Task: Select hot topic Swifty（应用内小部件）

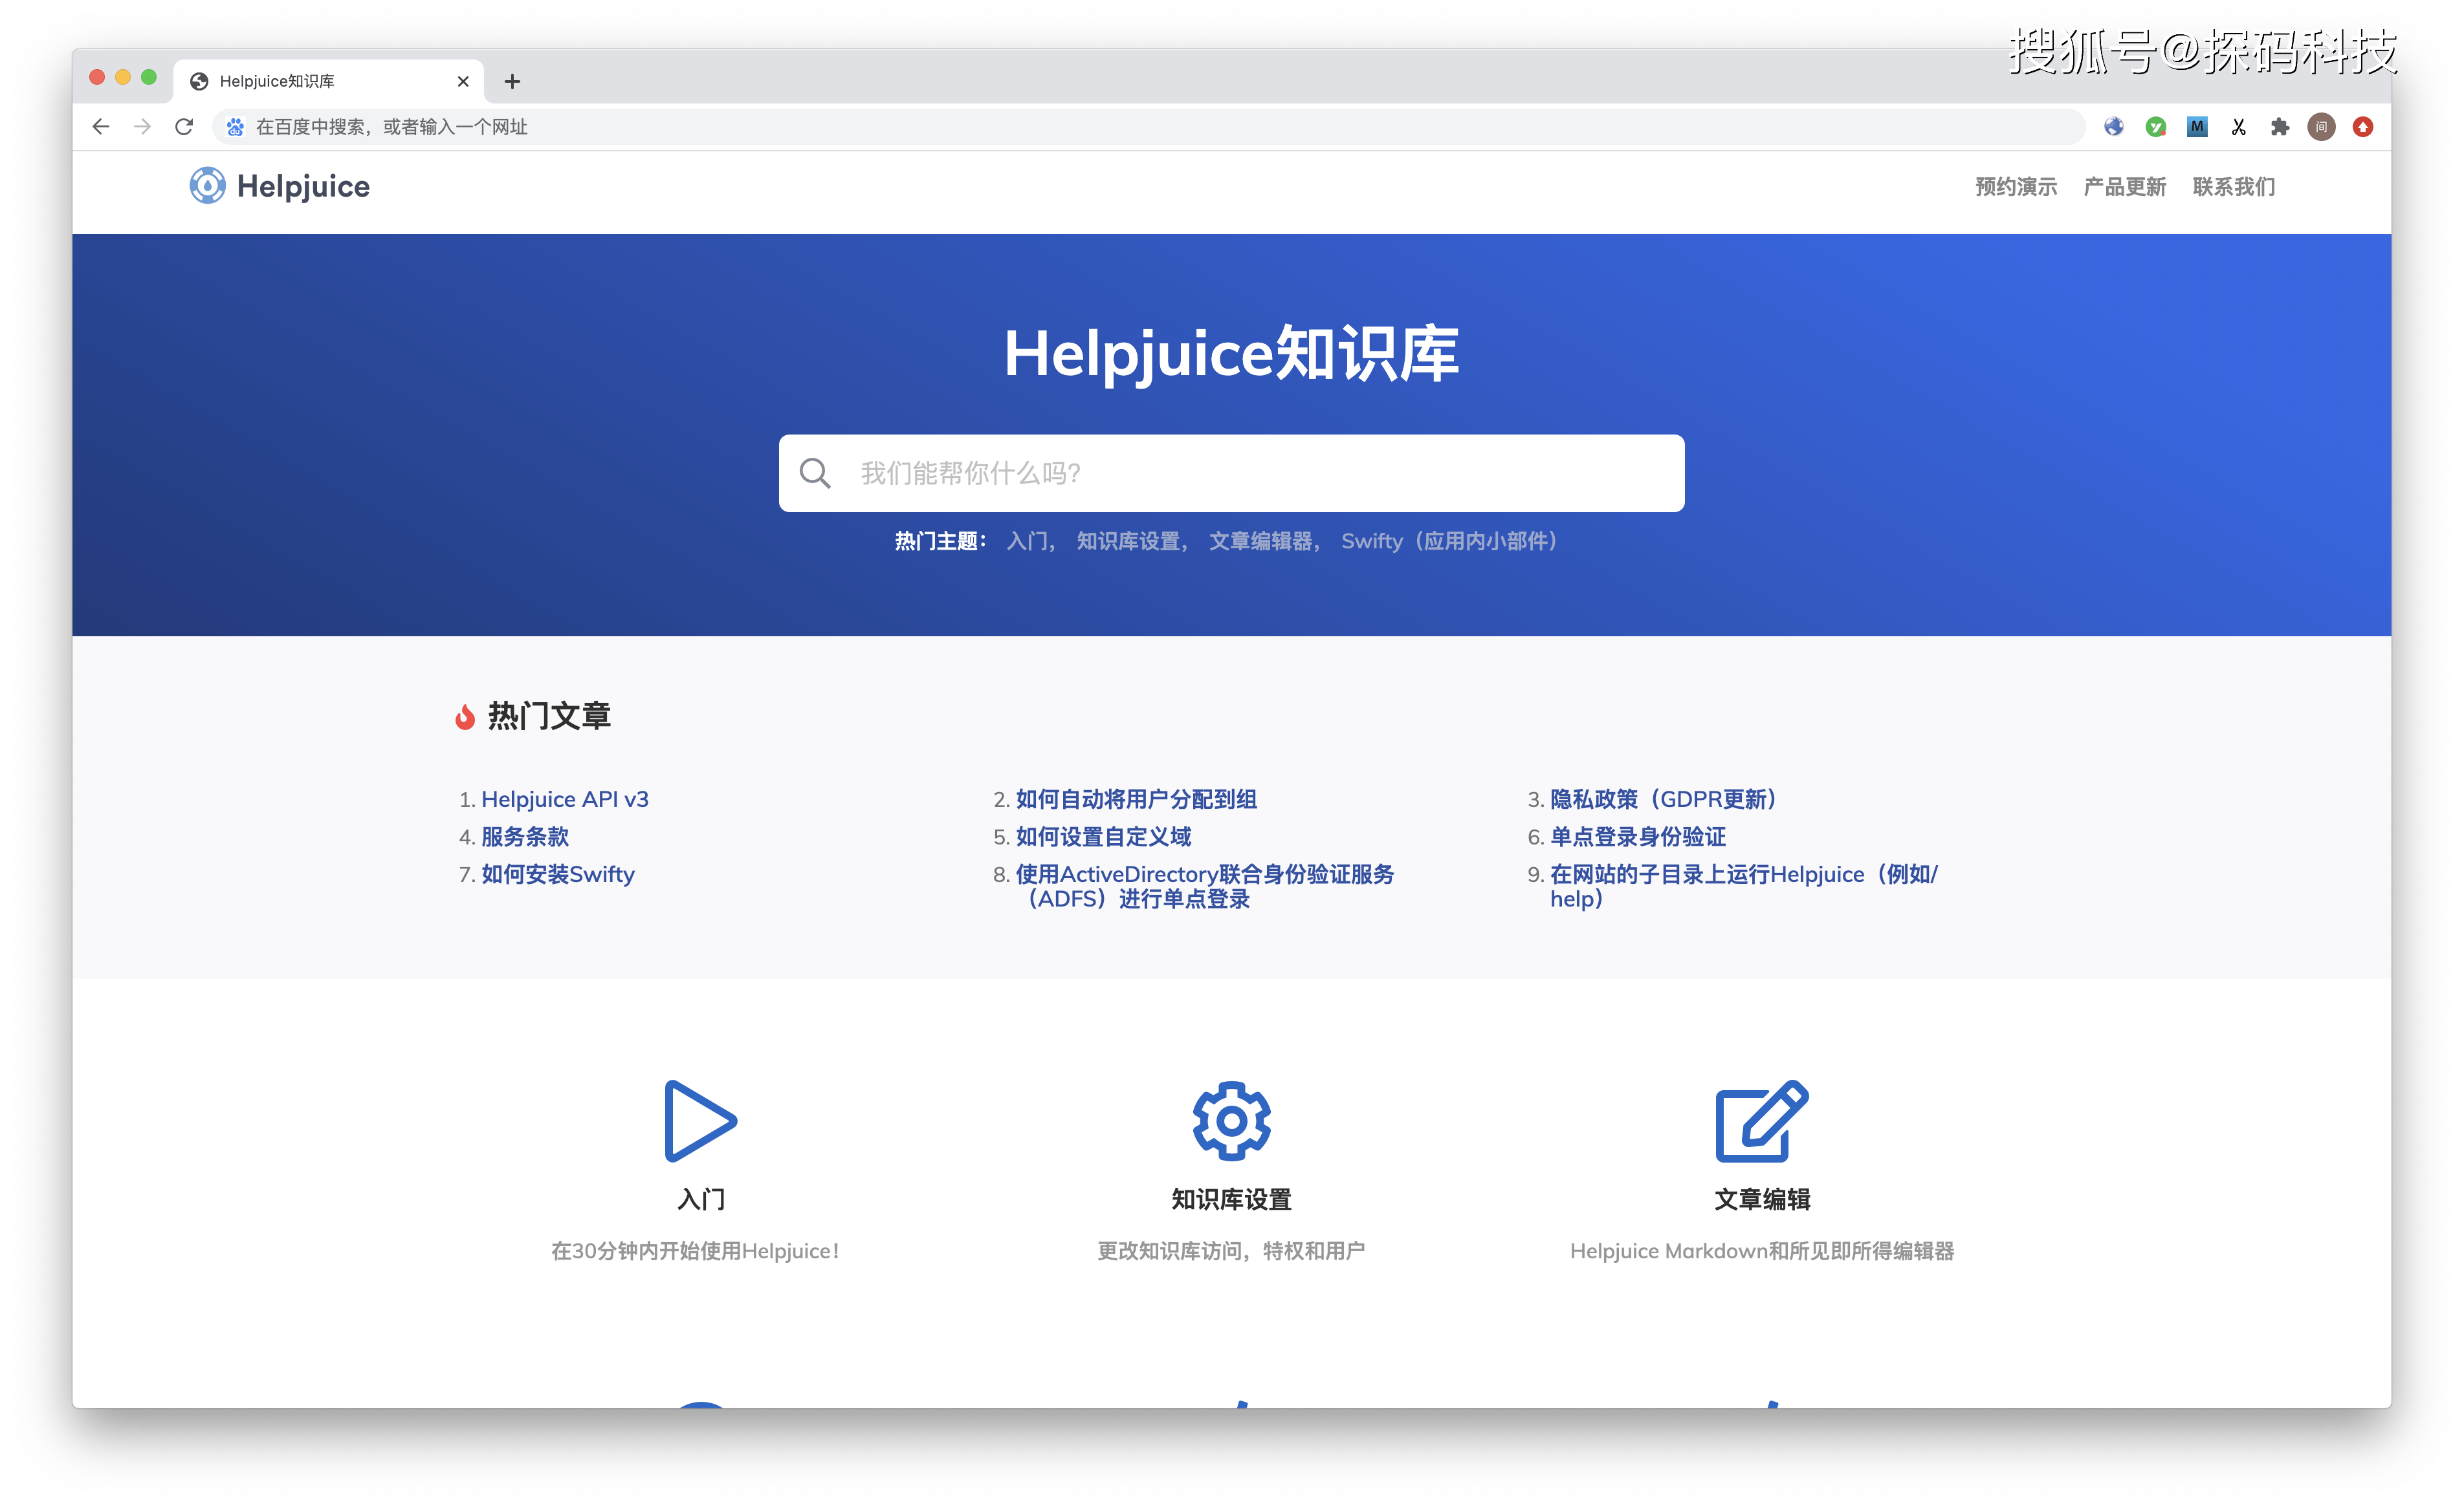Action: pyautogui.click(x=1450, y=542)
